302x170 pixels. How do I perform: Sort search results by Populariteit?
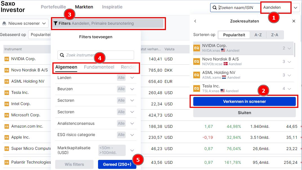point(234,35)
